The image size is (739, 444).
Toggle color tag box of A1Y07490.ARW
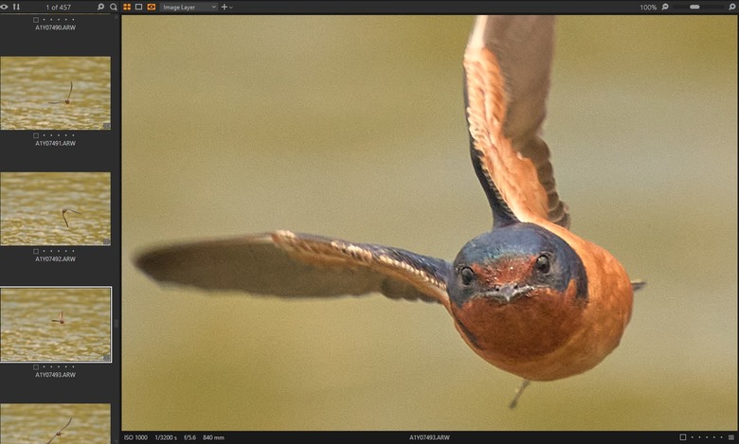(x=36, y=20)
